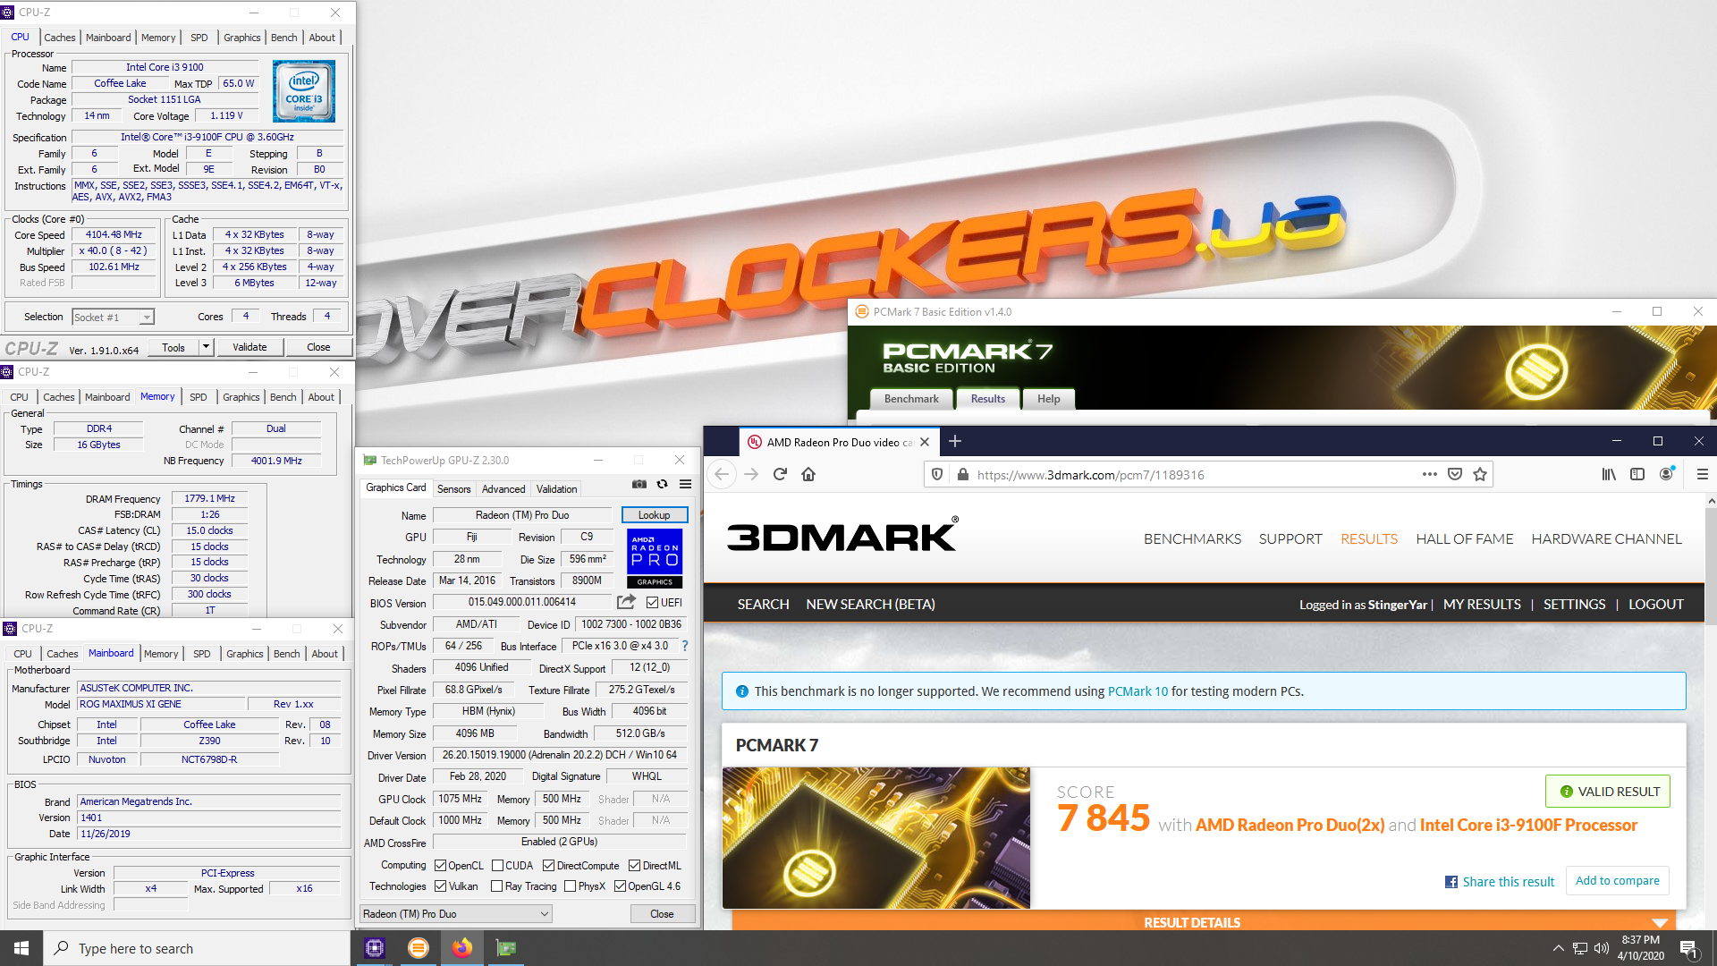Open the Socket #1 selection dropdown
Viewport: 1717px width, 966px height.
(x=113, y=317)
